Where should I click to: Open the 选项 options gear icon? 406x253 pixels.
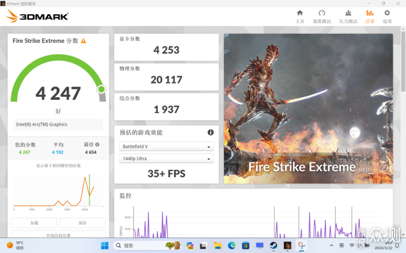[387, 13]
